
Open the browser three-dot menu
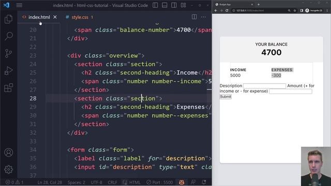pos(327,10)
